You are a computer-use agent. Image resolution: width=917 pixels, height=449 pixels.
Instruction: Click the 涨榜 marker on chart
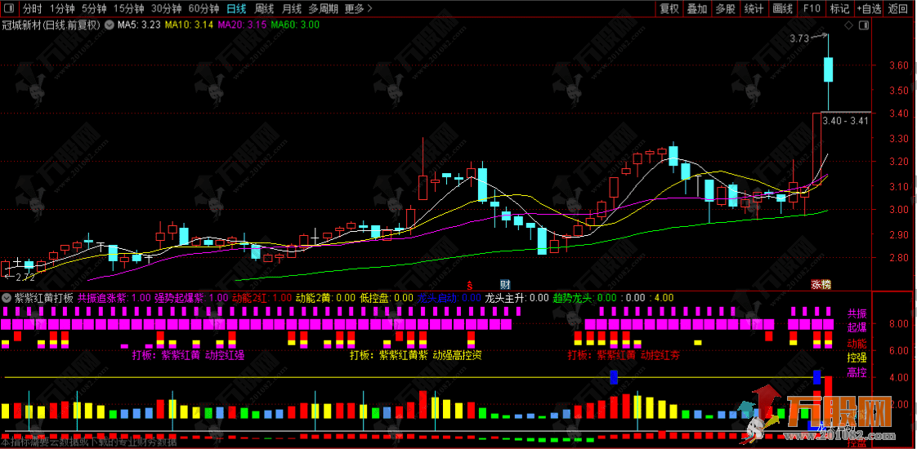(821, 284)
